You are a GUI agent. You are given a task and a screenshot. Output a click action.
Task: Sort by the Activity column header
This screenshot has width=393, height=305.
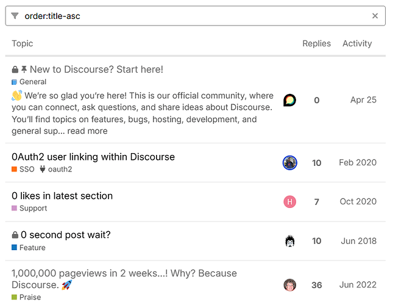(x=357, y=43)
